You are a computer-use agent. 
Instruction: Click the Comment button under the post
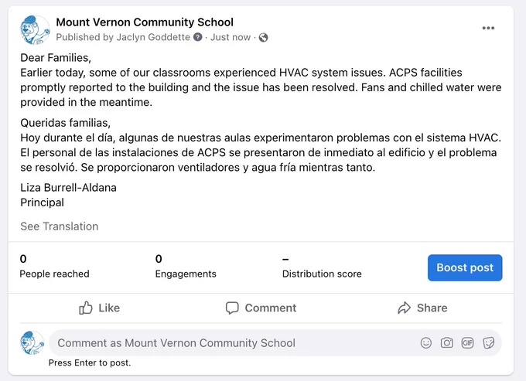pyautogui.click(x=261, y=308)
